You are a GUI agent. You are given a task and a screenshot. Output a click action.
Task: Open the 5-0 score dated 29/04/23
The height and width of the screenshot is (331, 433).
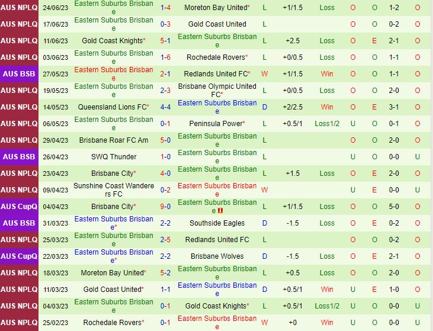click(165, 140)
